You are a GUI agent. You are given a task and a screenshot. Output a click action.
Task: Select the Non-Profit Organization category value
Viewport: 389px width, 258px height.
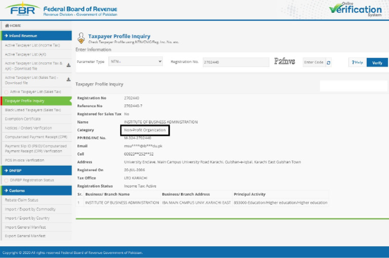coord(145,130)
